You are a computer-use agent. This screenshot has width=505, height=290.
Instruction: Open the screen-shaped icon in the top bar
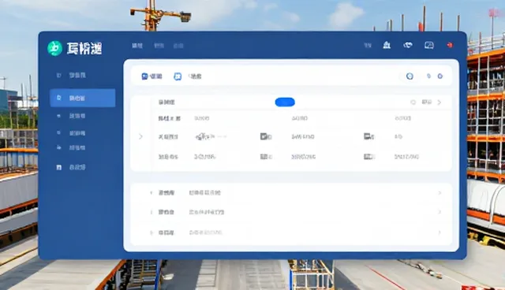(x=429, y=45)
